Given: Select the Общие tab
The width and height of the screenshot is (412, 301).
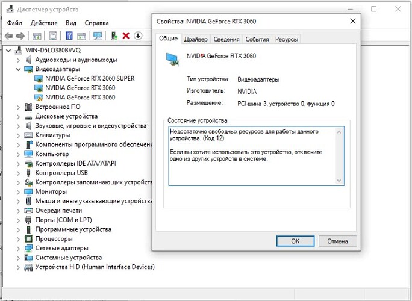Looking at the screenshot, I should pos(169,39).
